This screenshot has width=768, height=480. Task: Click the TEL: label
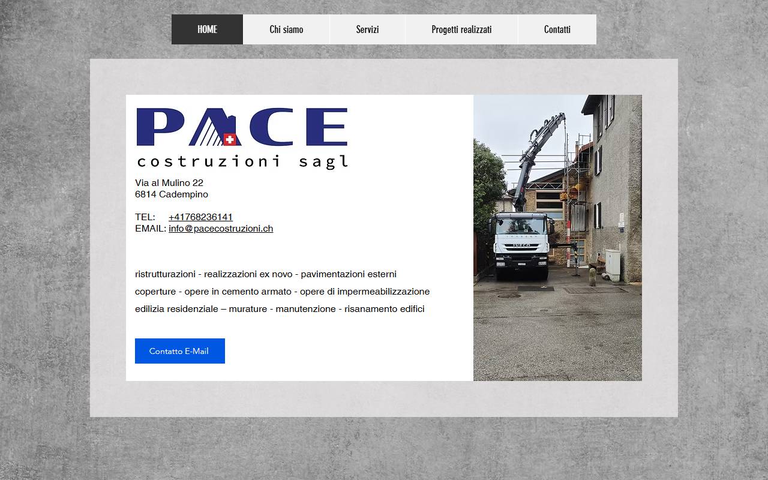tap(145, 217)
